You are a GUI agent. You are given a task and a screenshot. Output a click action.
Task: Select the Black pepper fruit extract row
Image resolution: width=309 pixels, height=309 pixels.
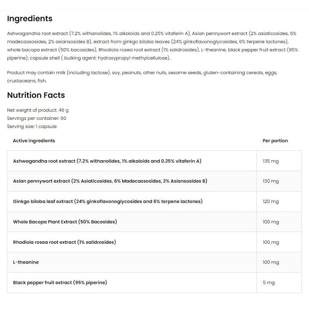coord(154,283)
